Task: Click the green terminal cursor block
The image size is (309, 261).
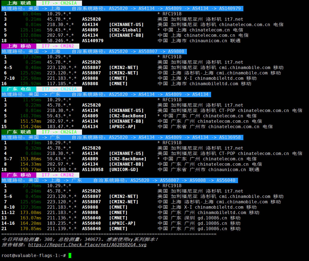Action: point(70,255)
